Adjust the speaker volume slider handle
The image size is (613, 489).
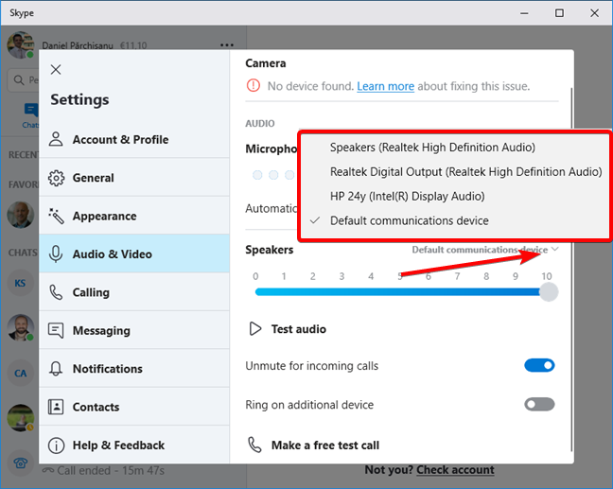(549, 292)
